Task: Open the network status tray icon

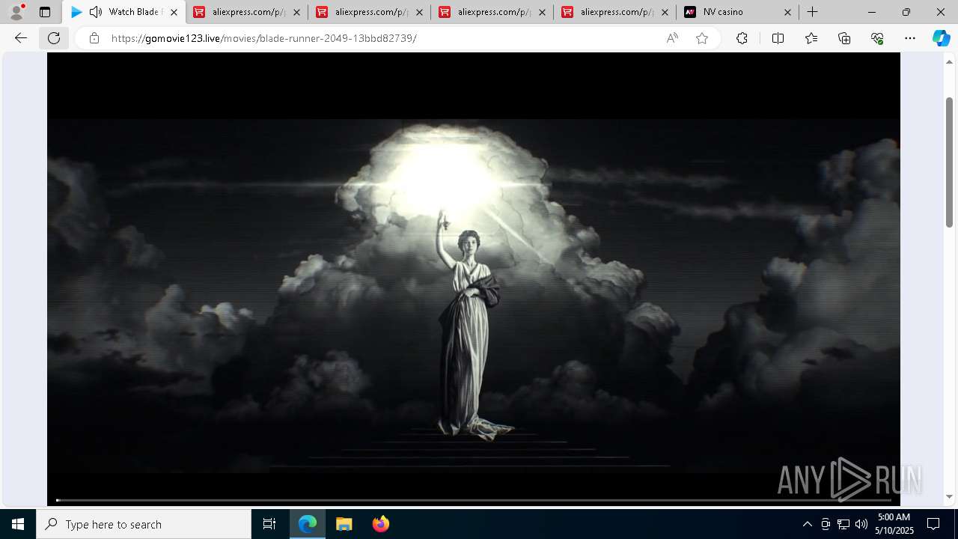Action: point(843,524)
